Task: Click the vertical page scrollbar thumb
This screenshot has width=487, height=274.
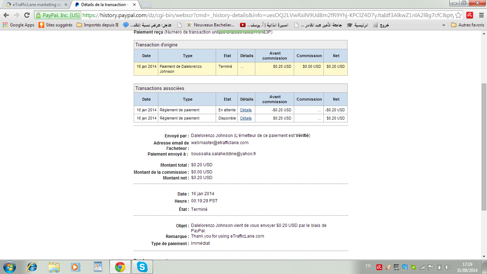Action: (484, 146)
